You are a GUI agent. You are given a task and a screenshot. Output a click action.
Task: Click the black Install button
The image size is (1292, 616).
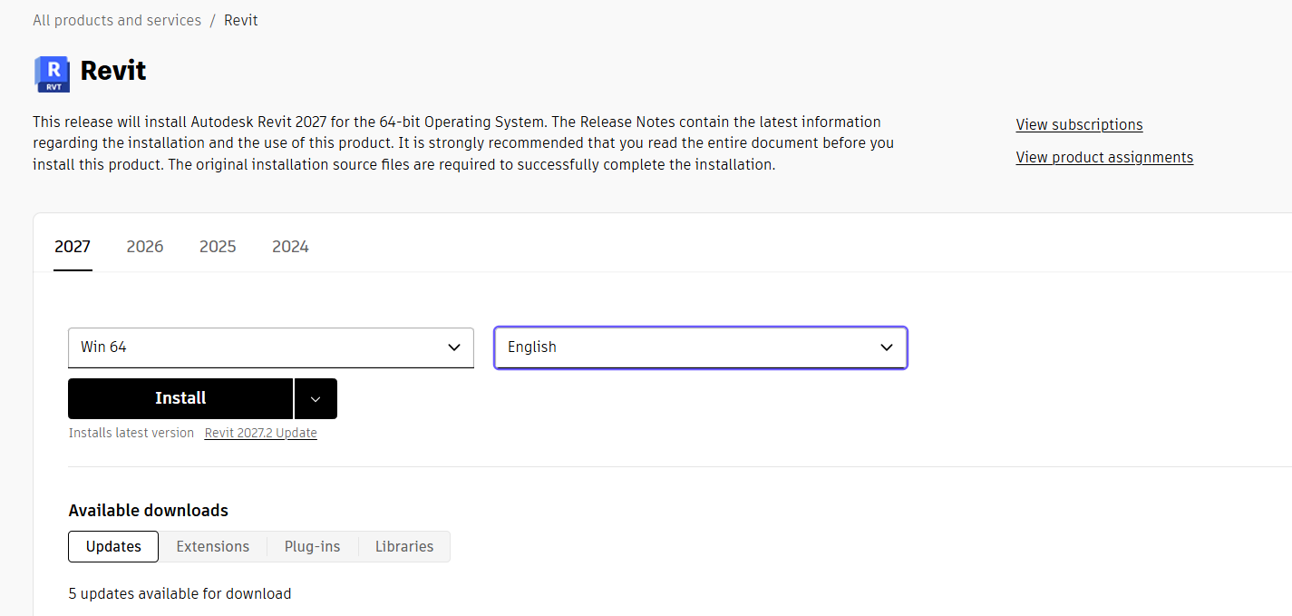pyautogui.click(x=180, y=398)
